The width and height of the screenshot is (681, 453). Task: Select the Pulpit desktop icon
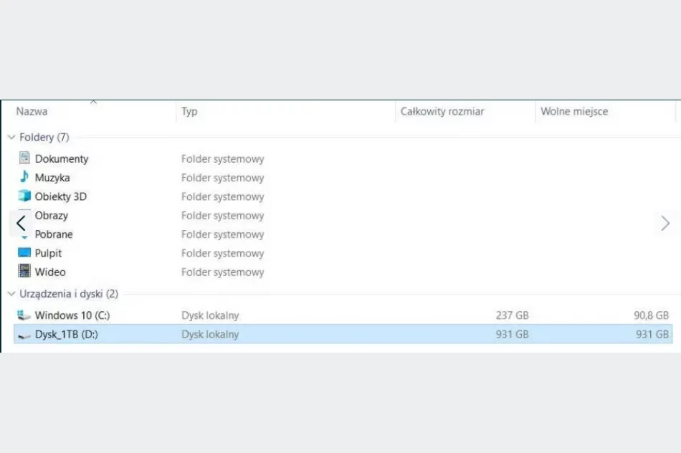pyautogui.click(x=24, y=253)
